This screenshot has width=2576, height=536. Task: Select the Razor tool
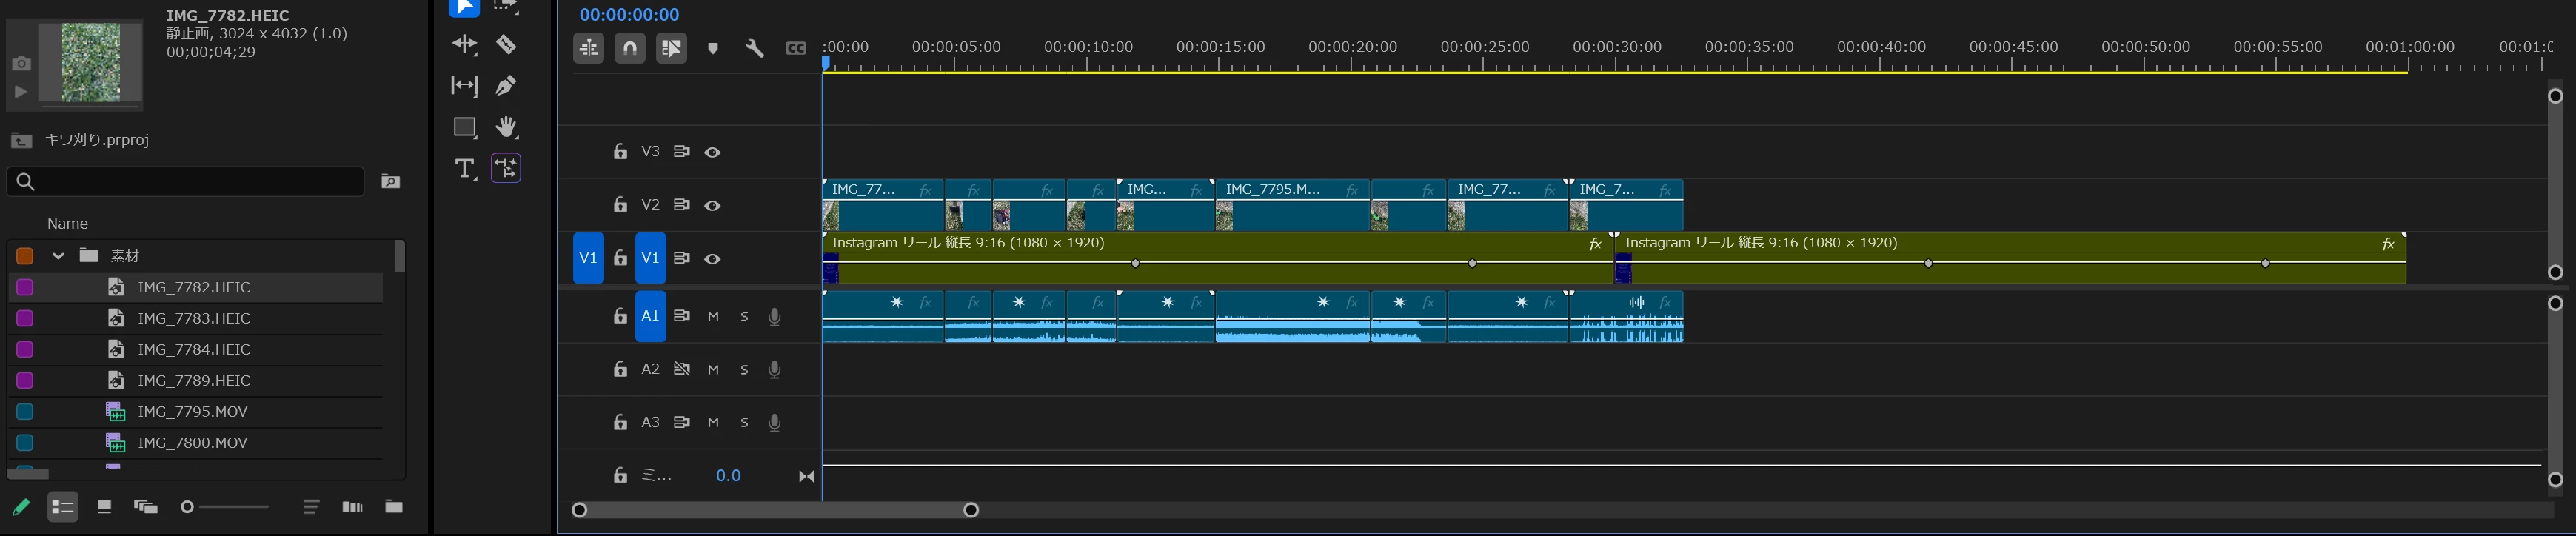click(506, 45)
